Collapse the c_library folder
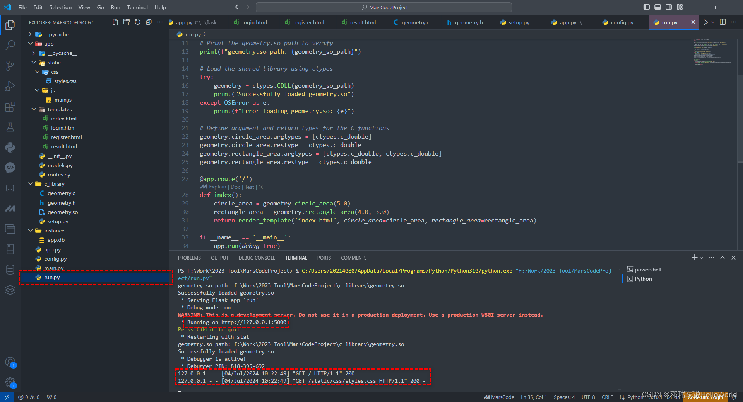Screen dimensions: 743x402 pyautogui.click(x=31, y=184)
